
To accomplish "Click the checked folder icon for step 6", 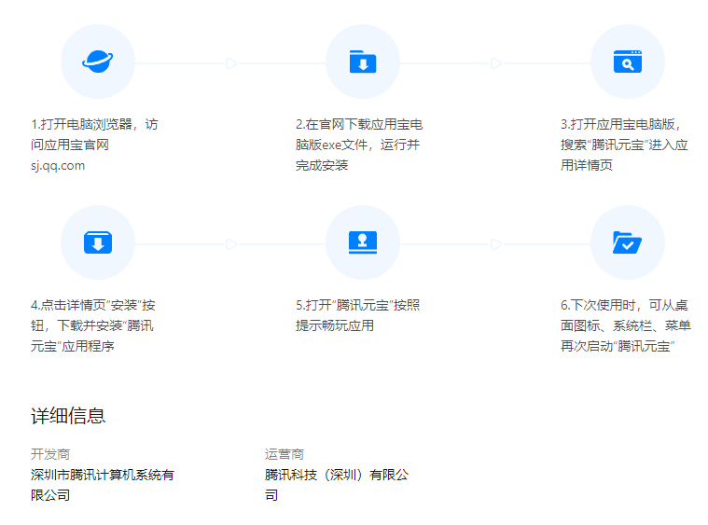I will tap(628, 242).
